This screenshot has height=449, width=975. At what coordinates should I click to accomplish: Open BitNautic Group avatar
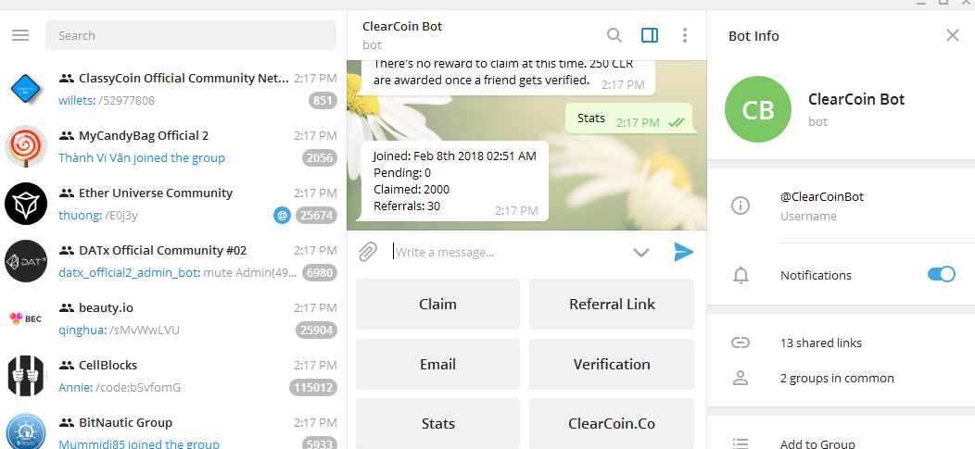pos(26,433)
